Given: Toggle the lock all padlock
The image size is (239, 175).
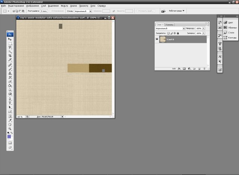Looking at the screenshot, I should (178, 33).
